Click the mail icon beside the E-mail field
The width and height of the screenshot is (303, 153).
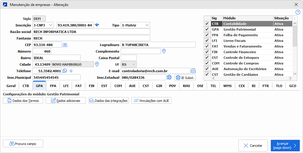pyautogui.click(x=193, y=71)
